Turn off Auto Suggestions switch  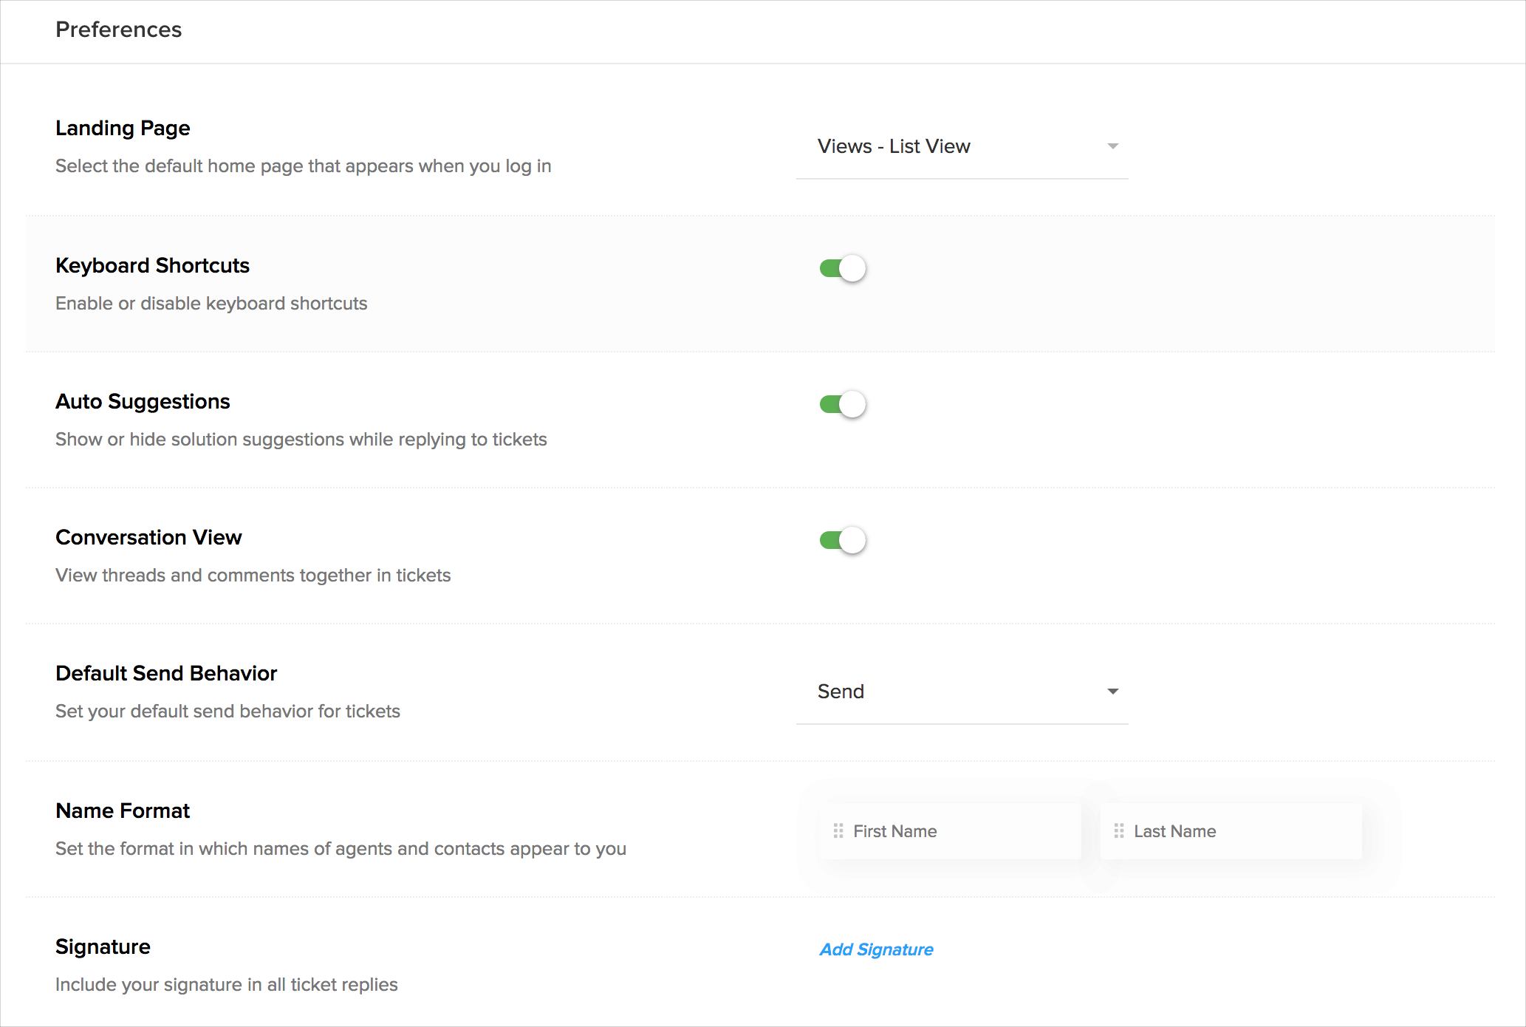[x=843, y=404]
